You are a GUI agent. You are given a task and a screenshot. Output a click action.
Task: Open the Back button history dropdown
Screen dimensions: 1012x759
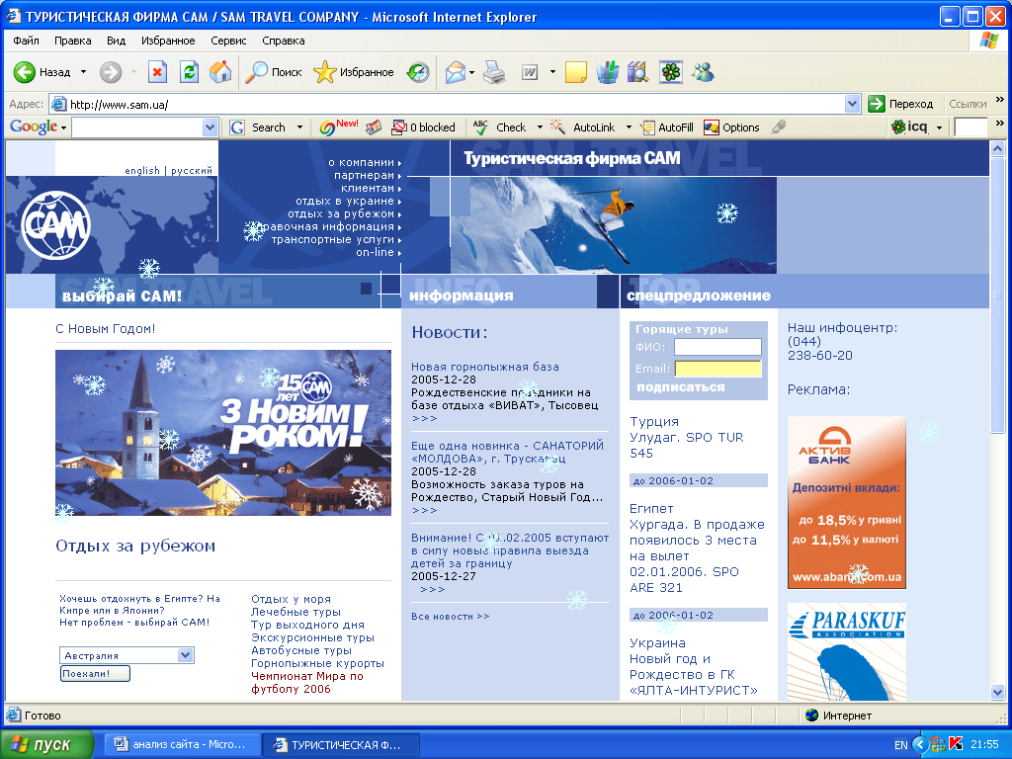pos(83,72)
